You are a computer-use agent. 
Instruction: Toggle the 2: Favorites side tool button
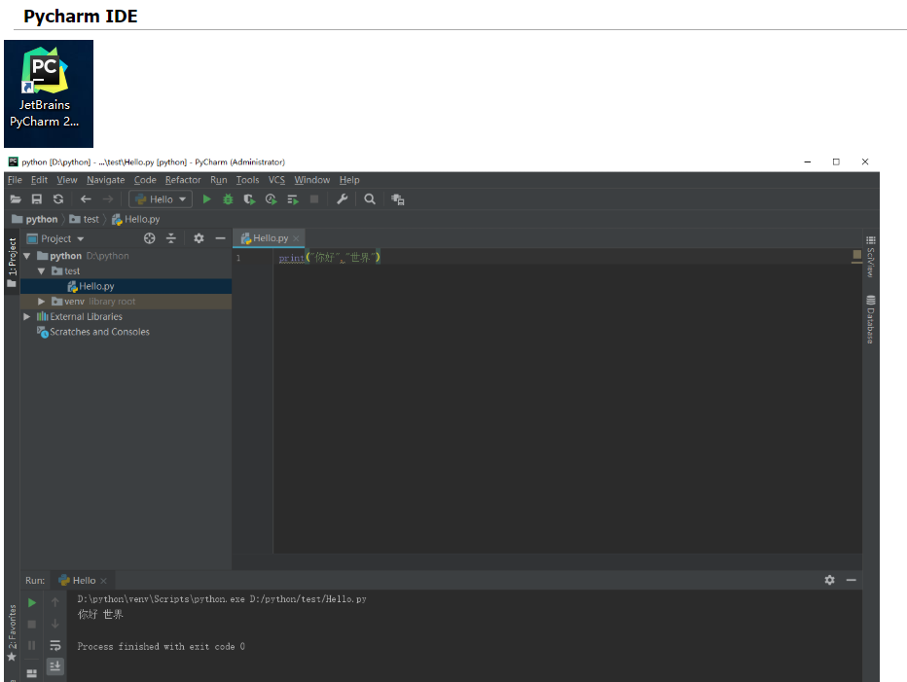(x=12, y=633)
